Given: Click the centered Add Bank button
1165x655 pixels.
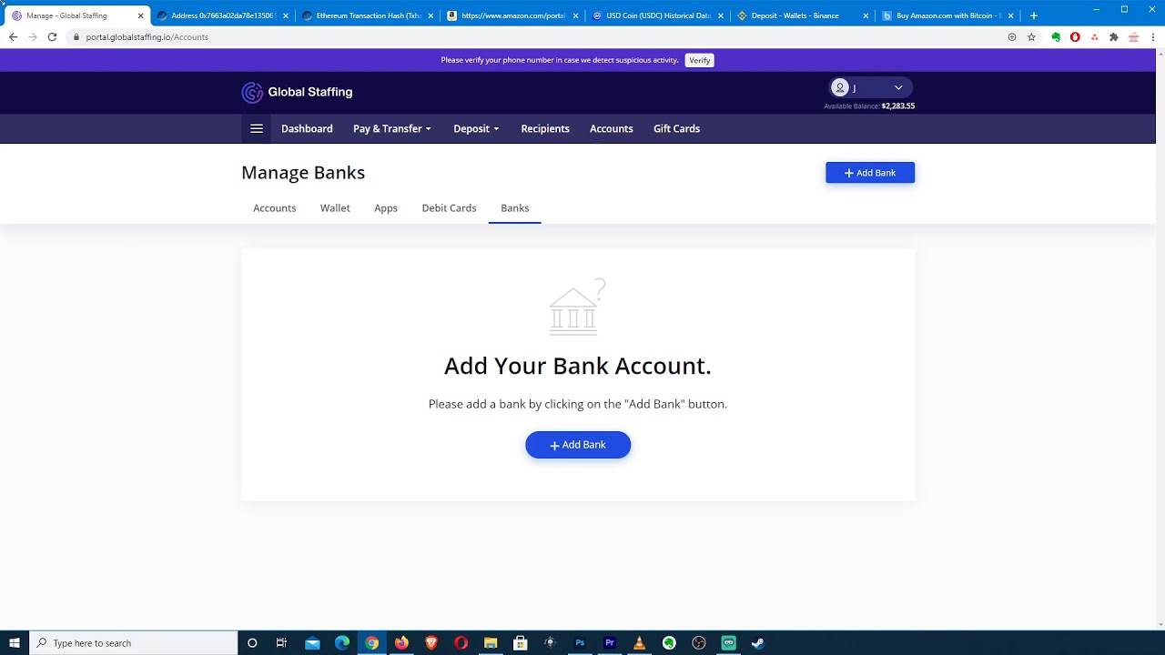Looking at the screenshot, I should tap(578, 445).
